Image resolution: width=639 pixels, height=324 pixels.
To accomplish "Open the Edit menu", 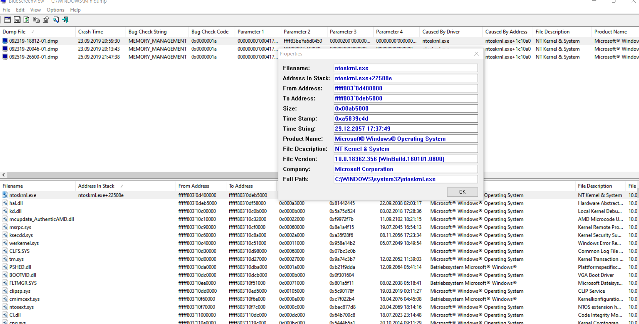I will coord(20,10).
